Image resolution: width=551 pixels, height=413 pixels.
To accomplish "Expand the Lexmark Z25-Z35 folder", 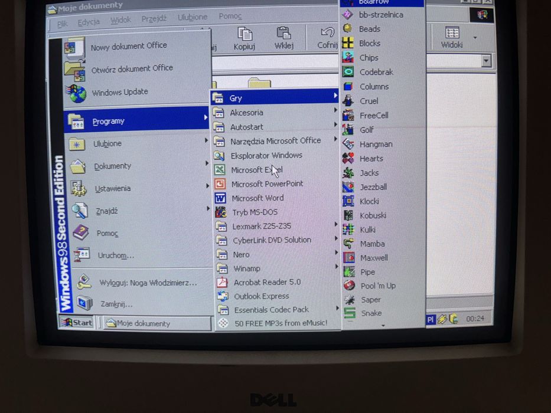I will coord(276,226).
